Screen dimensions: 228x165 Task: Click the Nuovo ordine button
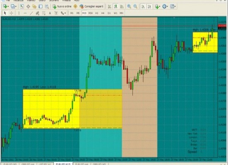coord(62,7)
